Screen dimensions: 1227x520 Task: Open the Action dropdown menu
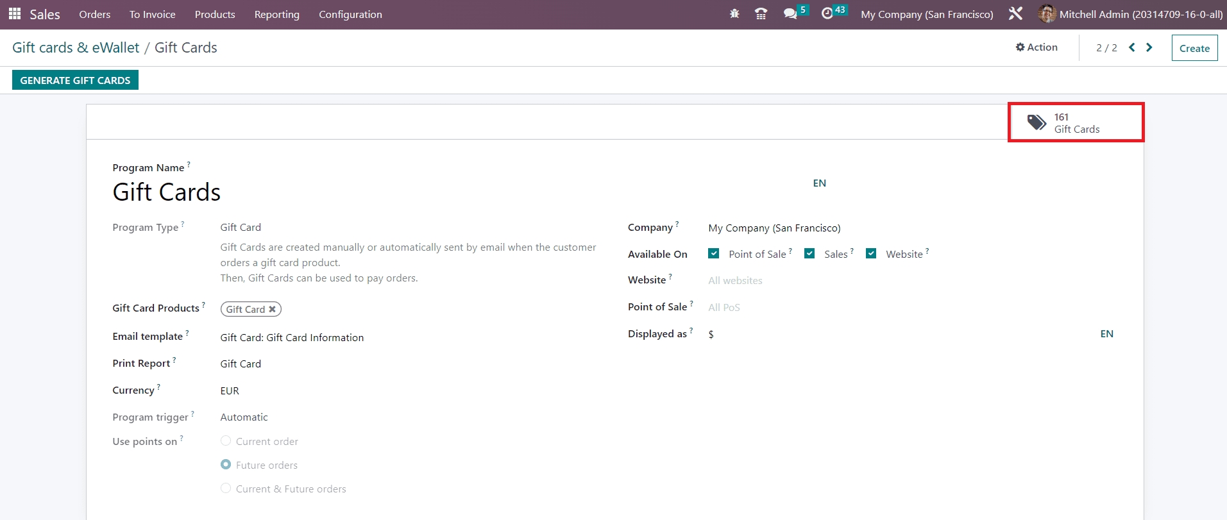[x=1037, y=47]
